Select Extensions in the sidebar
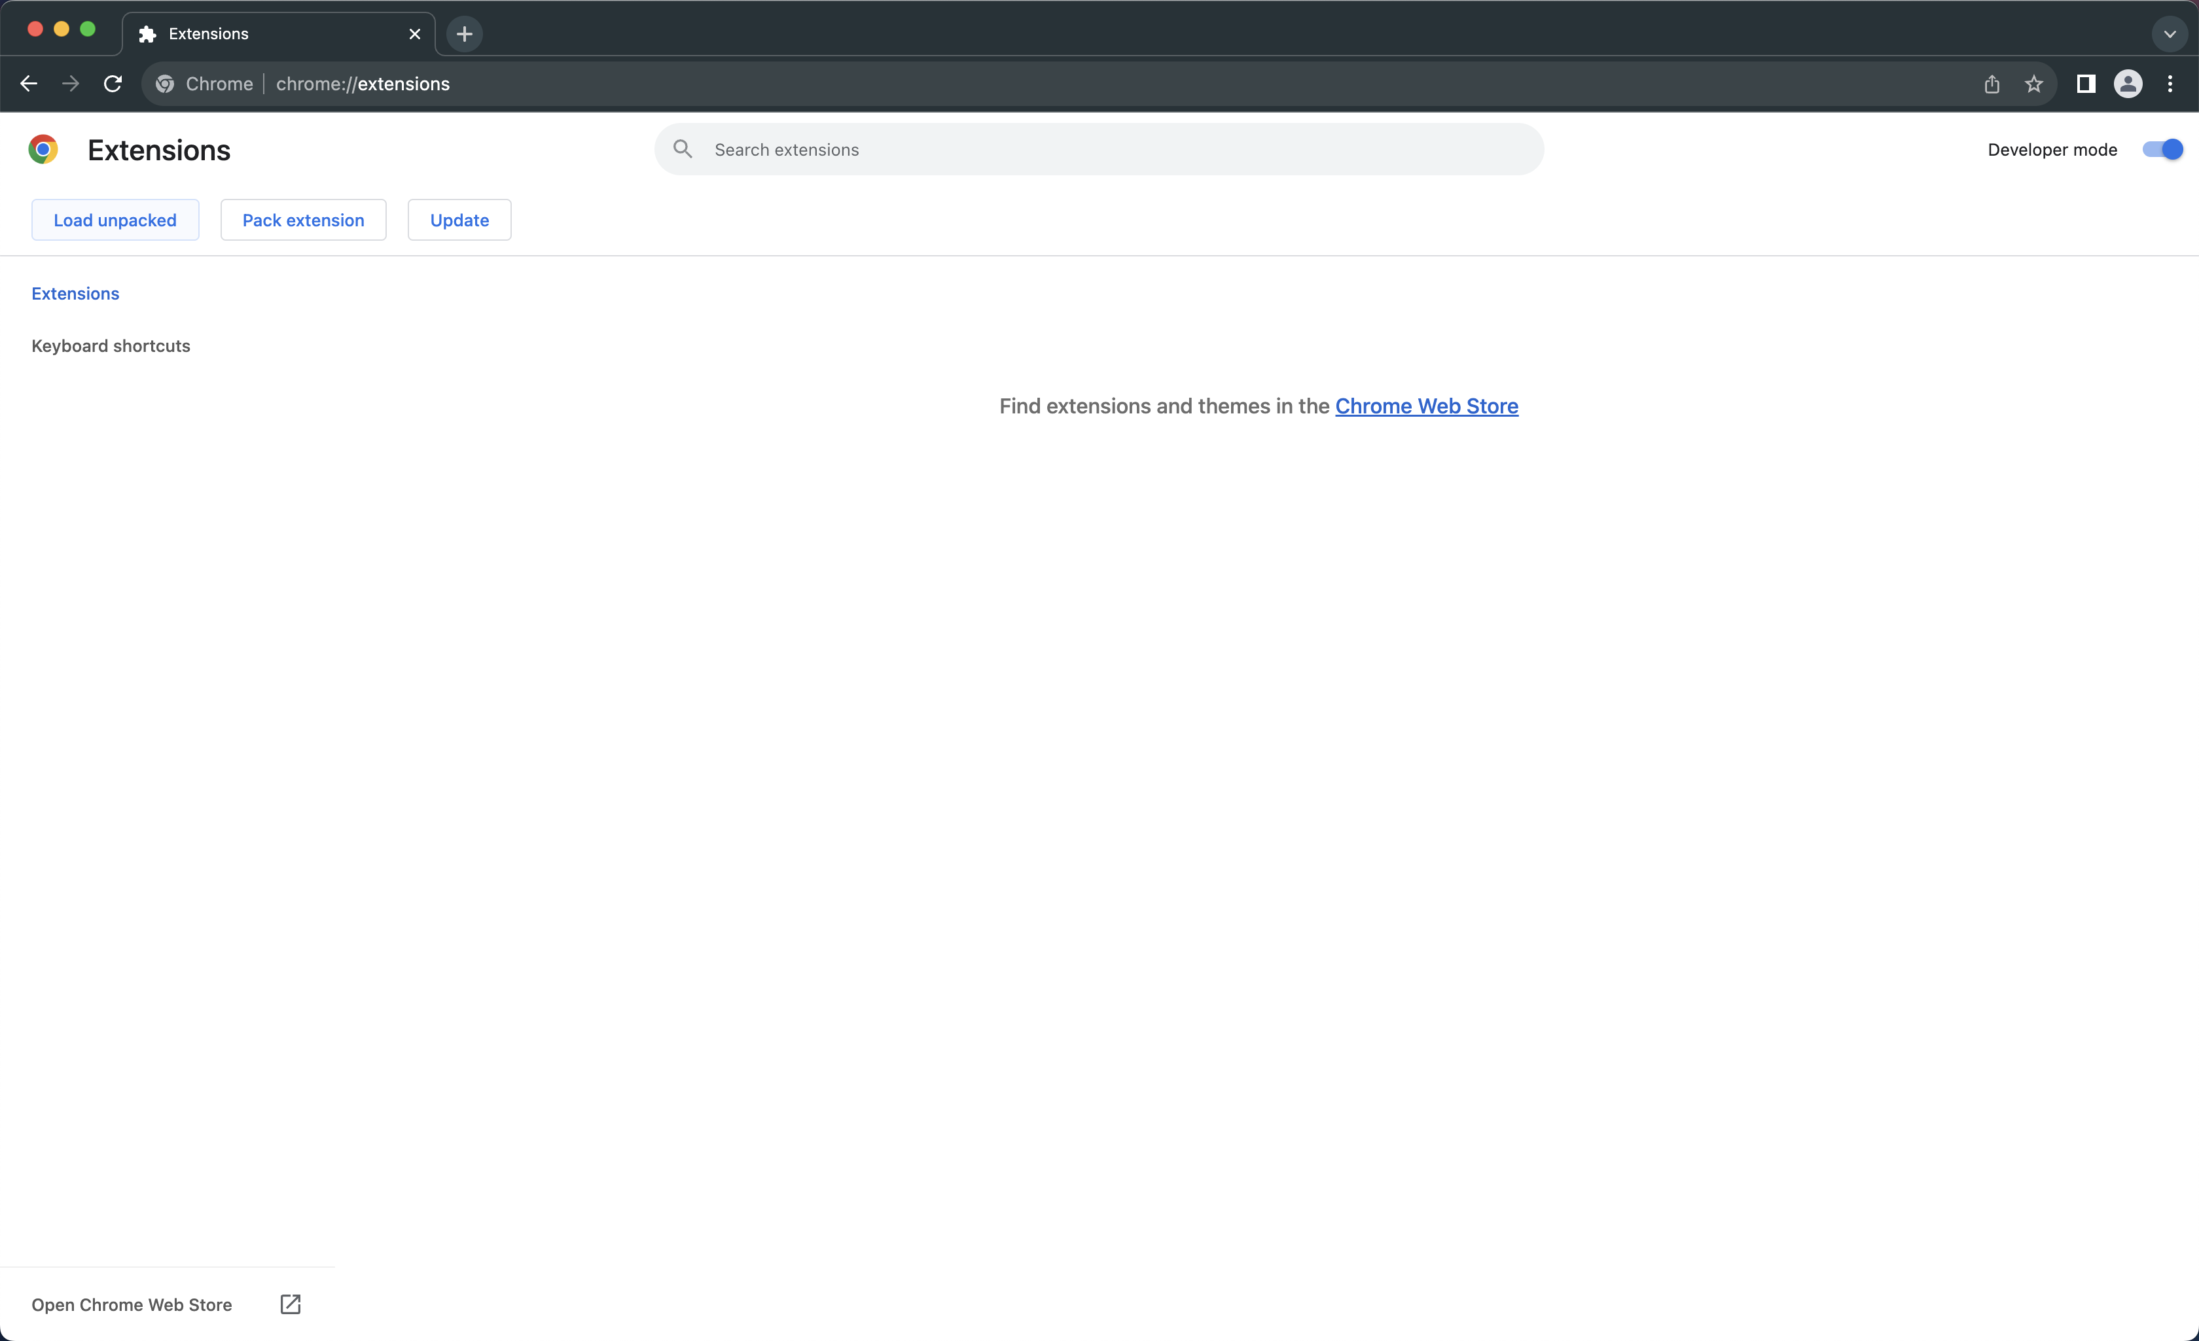 coord(75,294)
